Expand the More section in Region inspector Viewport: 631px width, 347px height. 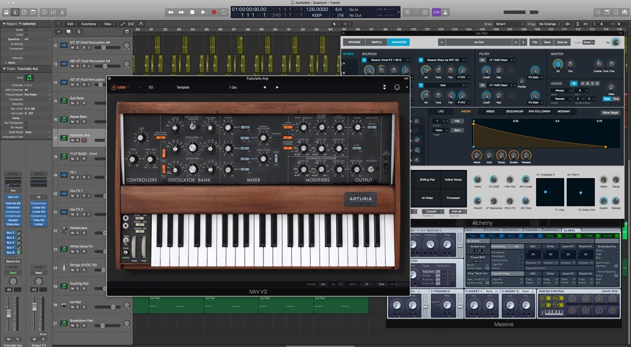[9, 63]
